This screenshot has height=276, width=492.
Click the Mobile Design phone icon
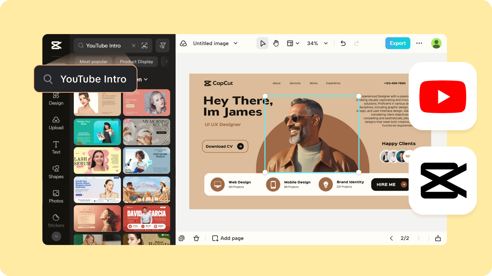pos(273,184)
